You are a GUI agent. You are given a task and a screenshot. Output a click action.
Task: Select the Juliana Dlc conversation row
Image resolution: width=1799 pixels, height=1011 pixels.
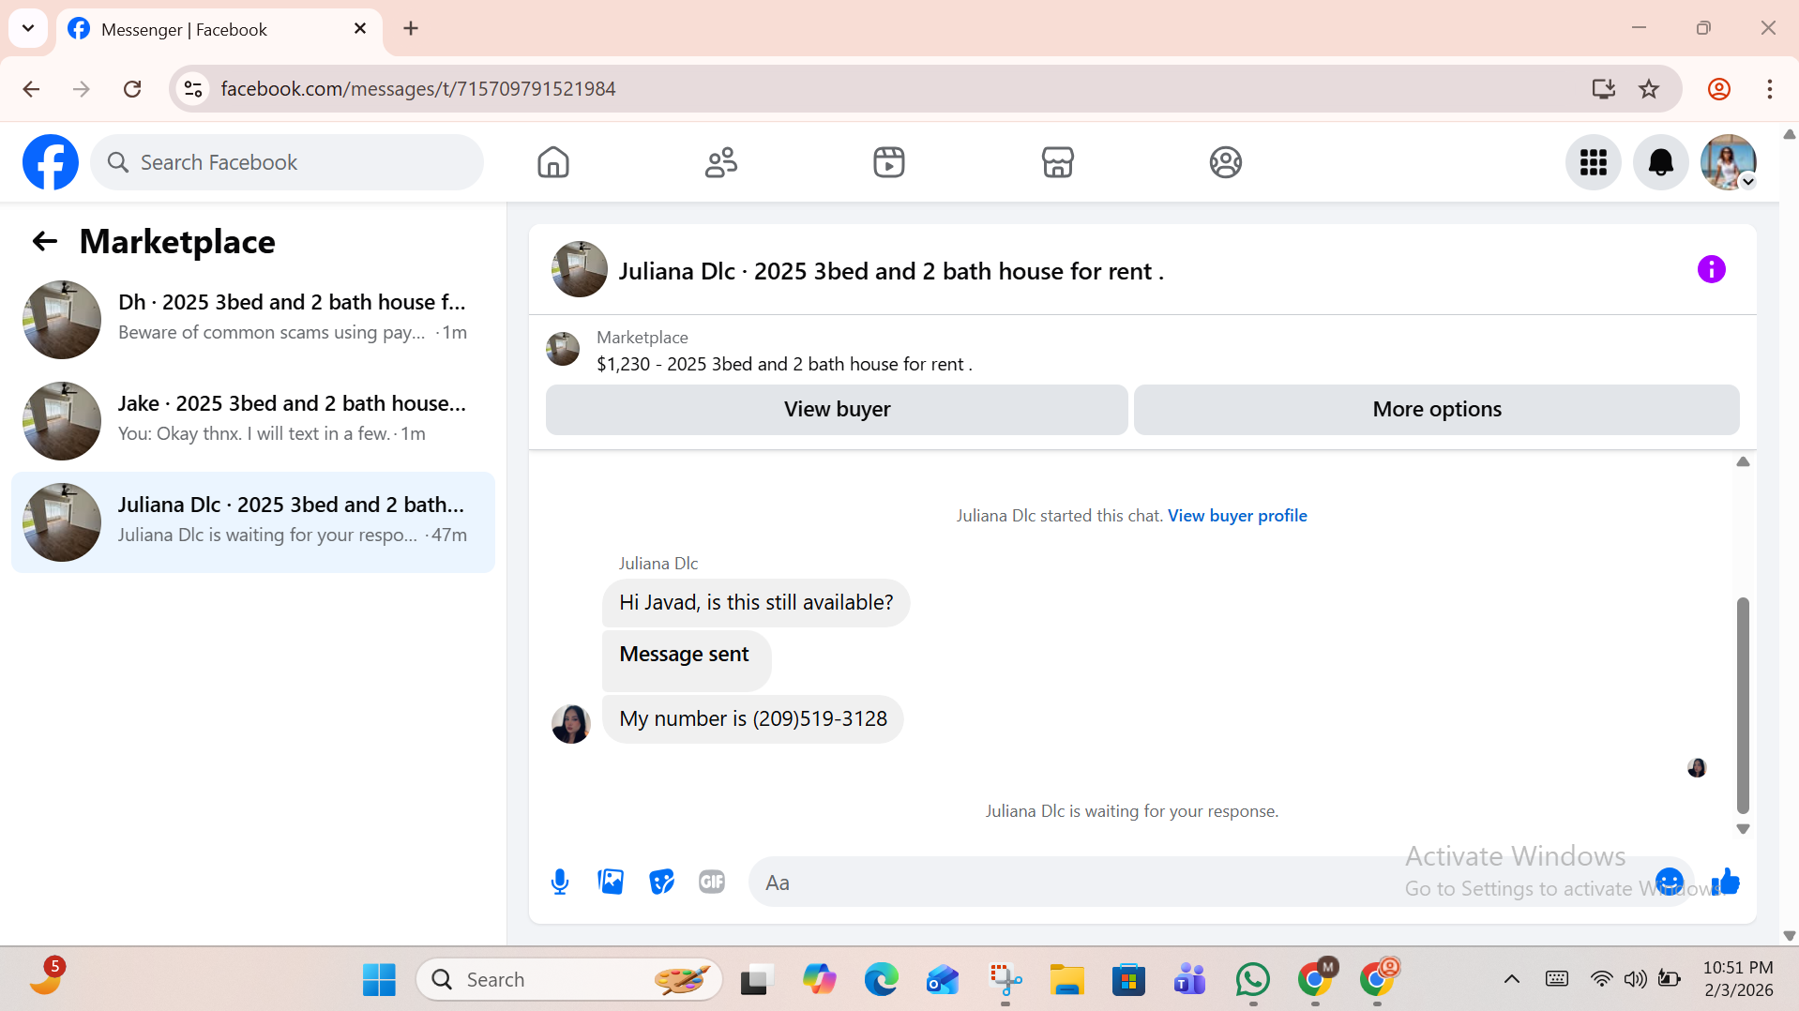pyautogui.click(x=253, y=522)
